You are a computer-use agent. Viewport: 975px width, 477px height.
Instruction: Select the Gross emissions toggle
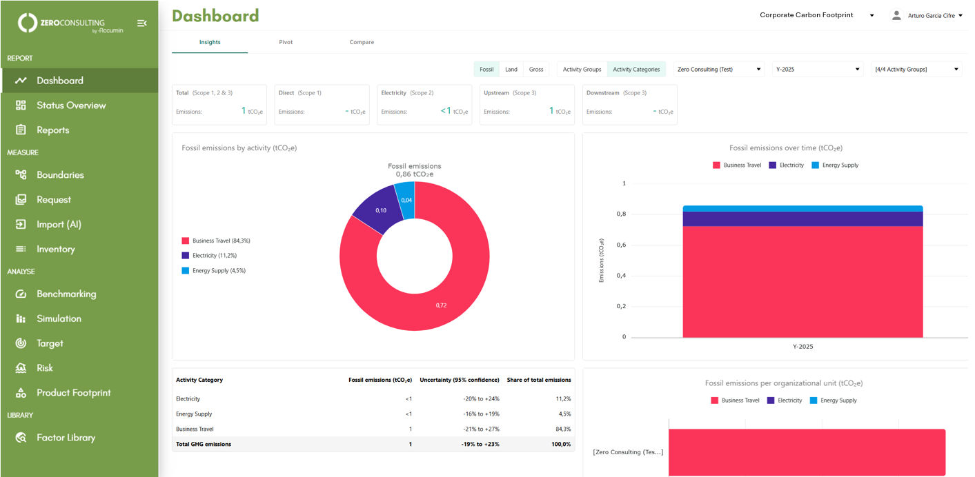pyautogui.click(x=536, y=69)
